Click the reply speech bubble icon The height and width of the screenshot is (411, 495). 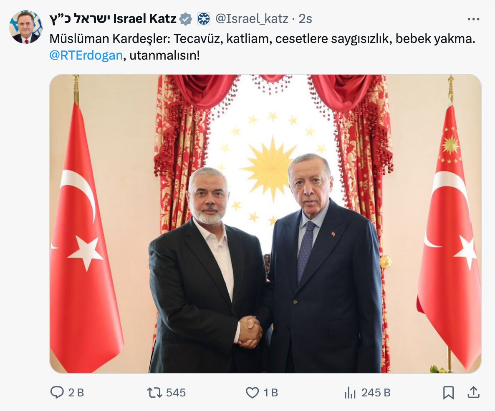point(57,392)
